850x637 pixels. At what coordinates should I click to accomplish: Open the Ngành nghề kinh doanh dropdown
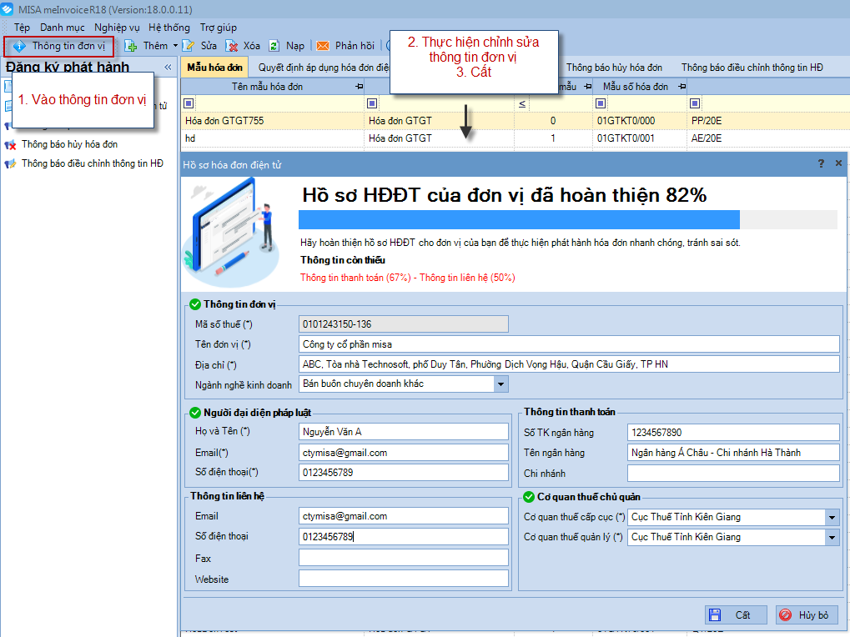[x=500, y=384]
